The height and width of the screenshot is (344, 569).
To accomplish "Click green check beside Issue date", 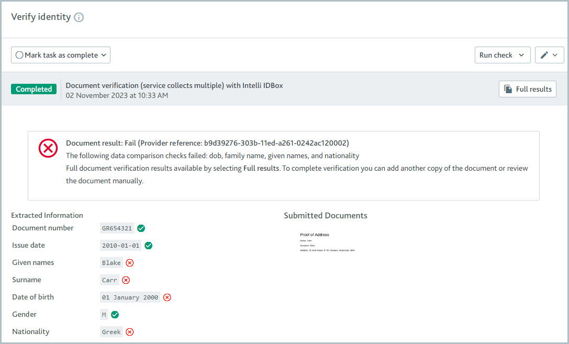I will coord(148,245).
